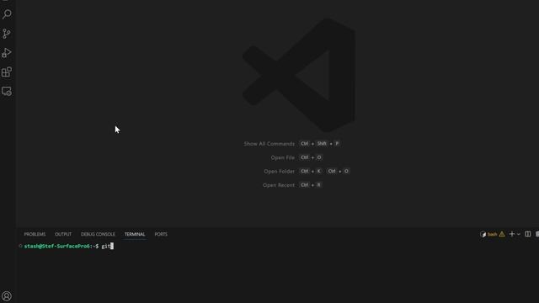The height and width of the screenshot is (303, 539).
Task: Open the new terminal profile dropdown arrow
Action: click(519, 234)
